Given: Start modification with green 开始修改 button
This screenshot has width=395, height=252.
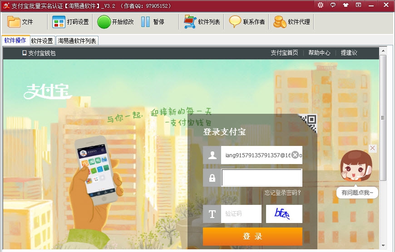Looking at the screenshot, I should pyautogui.click(x=116, y=22).
